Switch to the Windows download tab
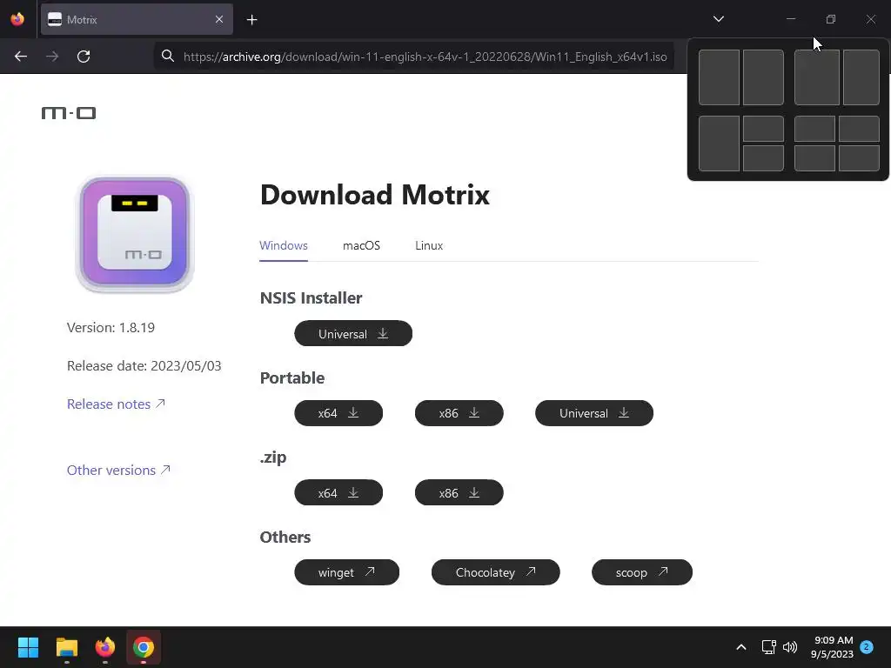891x668 pixels. 284,245
